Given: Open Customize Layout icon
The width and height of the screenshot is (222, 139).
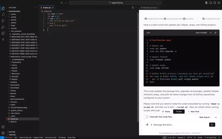Looking at the screenshot, I should [x=219, y=3].
